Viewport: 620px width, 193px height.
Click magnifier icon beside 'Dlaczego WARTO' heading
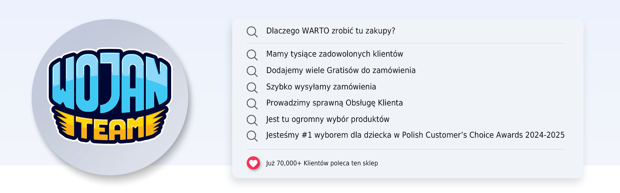tap(252, 32)
